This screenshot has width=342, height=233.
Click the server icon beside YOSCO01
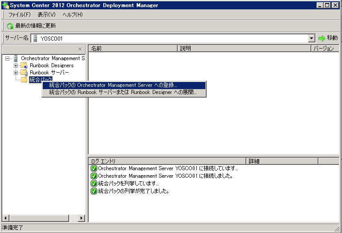(x=35, y=38)
